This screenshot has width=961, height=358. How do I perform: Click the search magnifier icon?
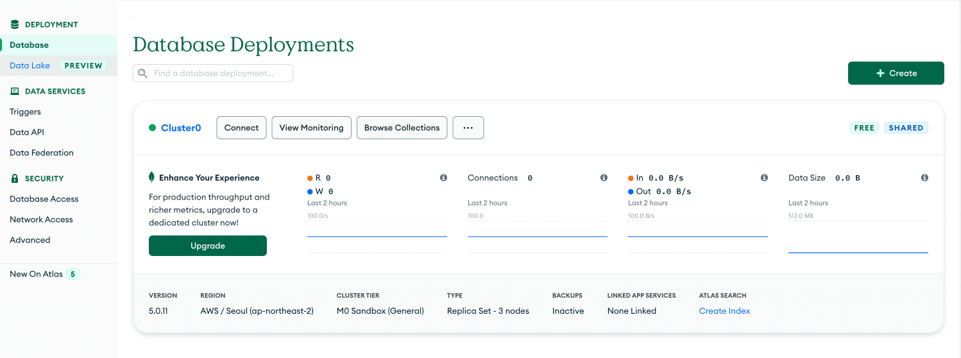tap(143, 73)
